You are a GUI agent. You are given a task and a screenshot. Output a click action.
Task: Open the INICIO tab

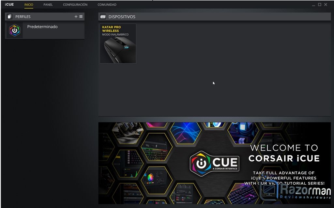[29, 5]
